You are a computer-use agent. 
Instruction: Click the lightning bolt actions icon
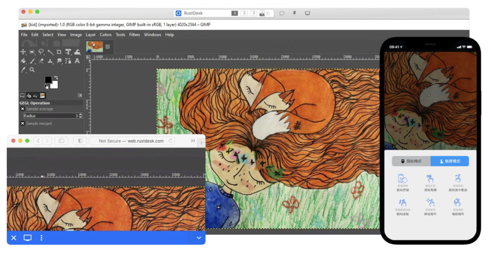tap(295, 13)
